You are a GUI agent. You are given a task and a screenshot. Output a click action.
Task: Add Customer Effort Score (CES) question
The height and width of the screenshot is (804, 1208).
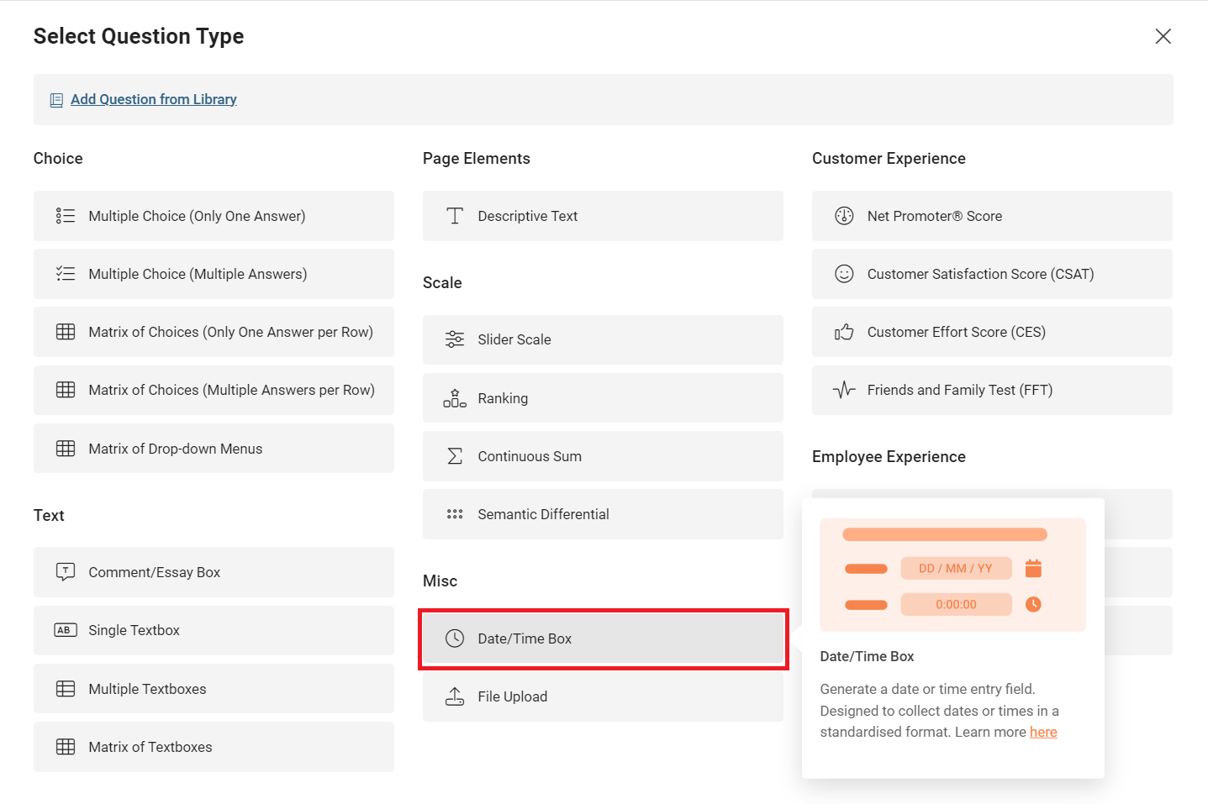pos(992,332)
